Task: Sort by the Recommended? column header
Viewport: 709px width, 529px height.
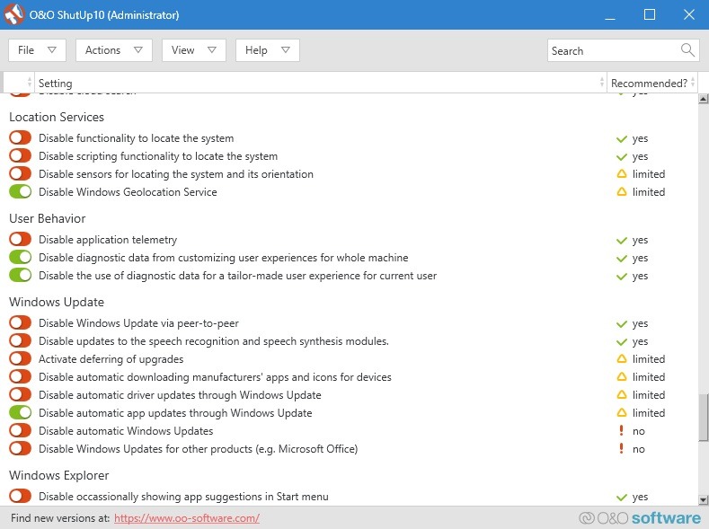Action: 651,83
